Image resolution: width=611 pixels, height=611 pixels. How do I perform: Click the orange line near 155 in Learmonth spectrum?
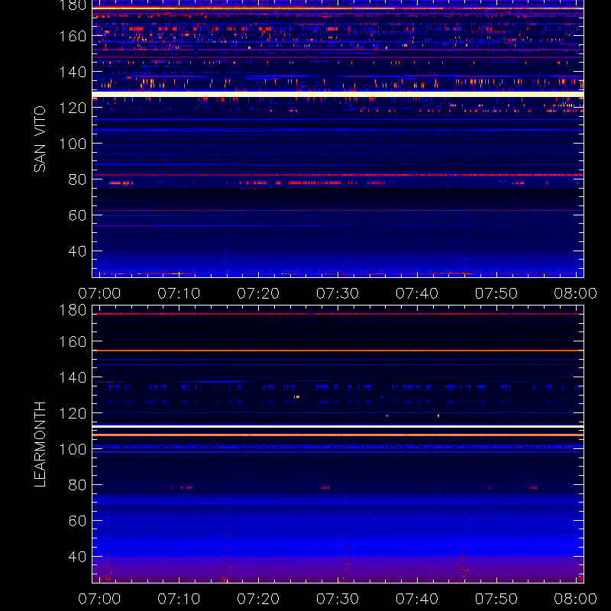[x=338, y=351]
